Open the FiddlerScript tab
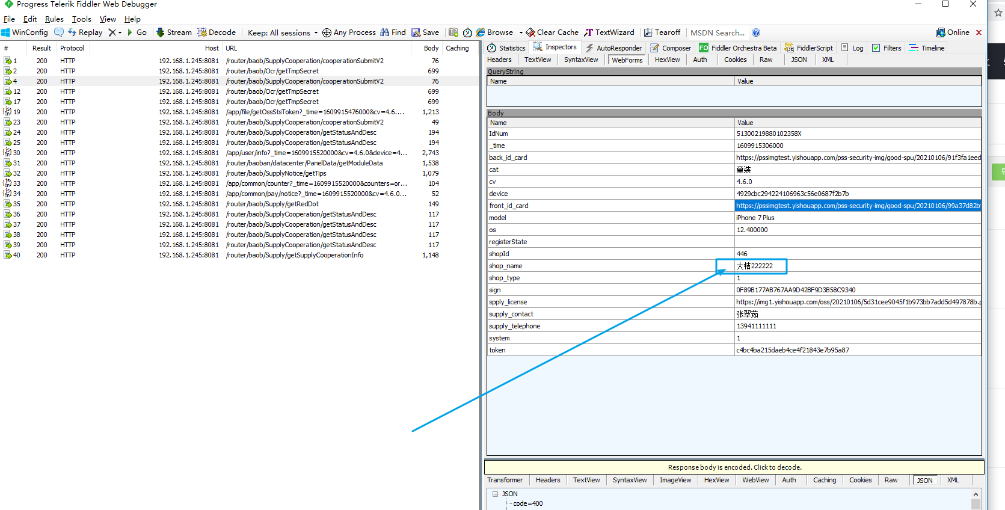This screenshot has height=510, width=1005. [x=809, y=48]
